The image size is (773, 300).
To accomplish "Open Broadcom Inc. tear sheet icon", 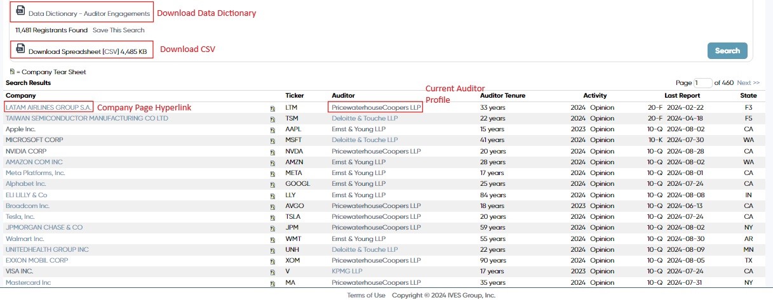I will pos(272,207).
